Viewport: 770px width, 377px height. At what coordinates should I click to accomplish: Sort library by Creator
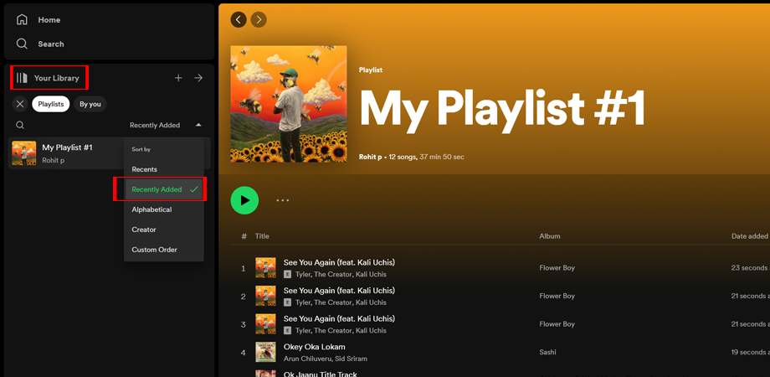(163, 230)
